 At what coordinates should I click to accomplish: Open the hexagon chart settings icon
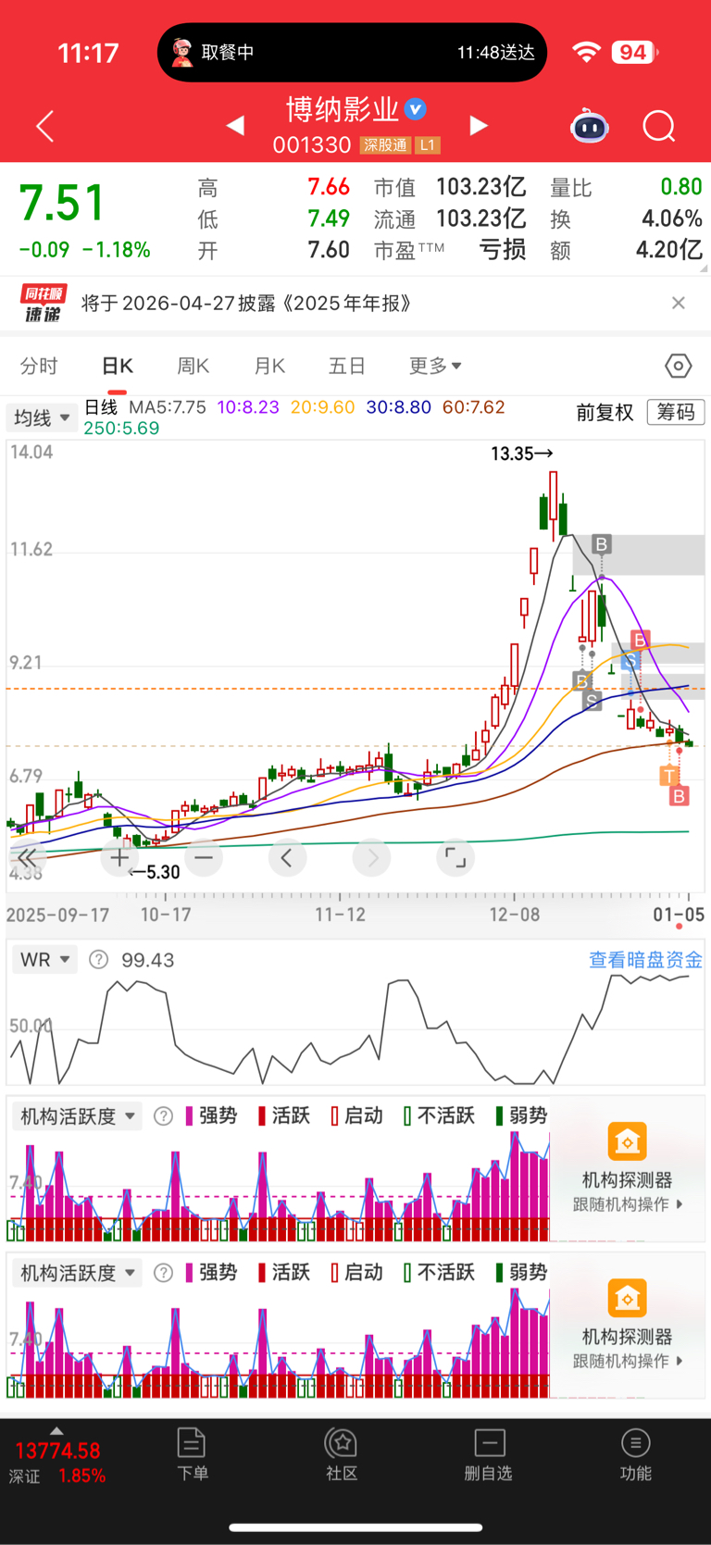point(679,366)
